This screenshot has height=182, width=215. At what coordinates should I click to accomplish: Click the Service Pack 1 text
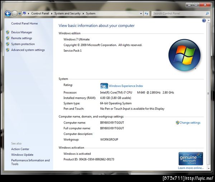coord(72,51)
